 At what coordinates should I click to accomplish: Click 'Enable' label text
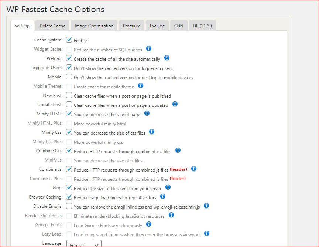[x=80, y=41]
